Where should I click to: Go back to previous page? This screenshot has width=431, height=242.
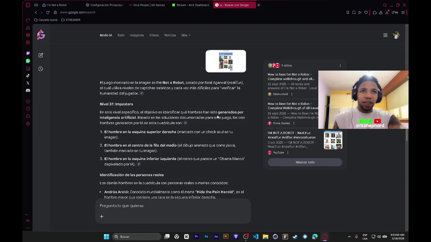point(36,12)
